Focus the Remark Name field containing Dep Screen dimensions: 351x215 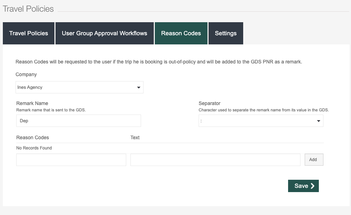click(x=78, y=121)
